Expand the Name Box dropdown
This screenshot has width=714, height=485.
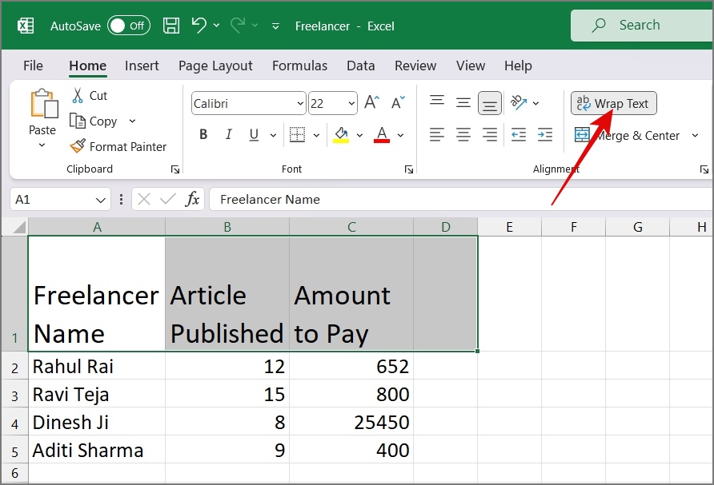click(x=101, y=200)
